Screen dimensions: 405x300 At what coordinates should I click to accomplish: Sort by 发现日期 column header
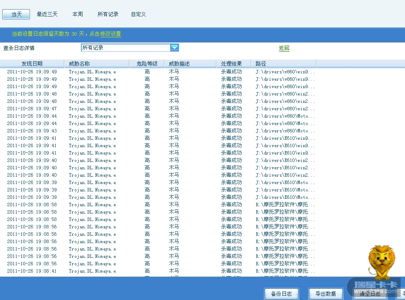pos(32,64)
